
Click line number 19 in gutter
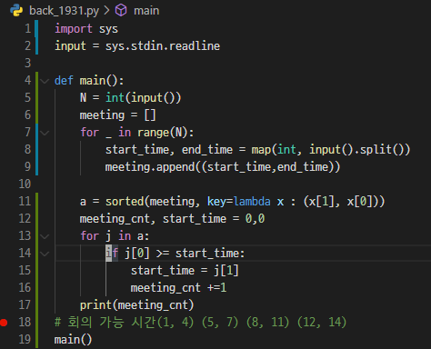click(25, 339)
